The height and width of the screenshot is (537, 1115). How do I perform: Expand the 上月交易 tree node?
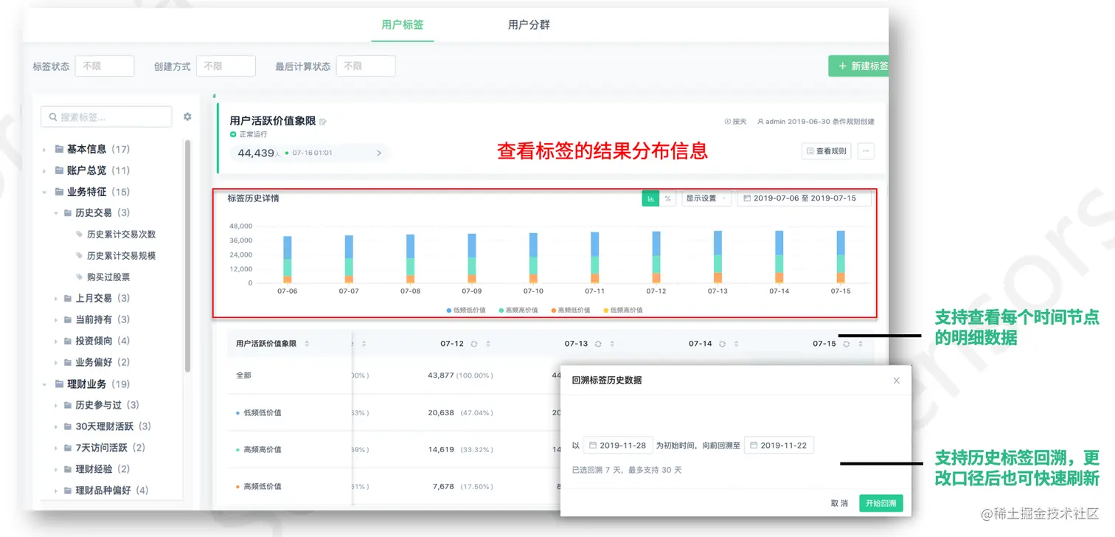(56, 299)
